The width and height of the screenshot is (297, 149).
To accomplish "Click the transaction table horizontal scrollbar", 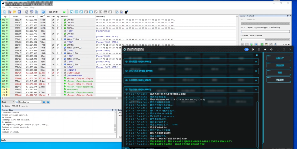I will (x=61, y=98).
